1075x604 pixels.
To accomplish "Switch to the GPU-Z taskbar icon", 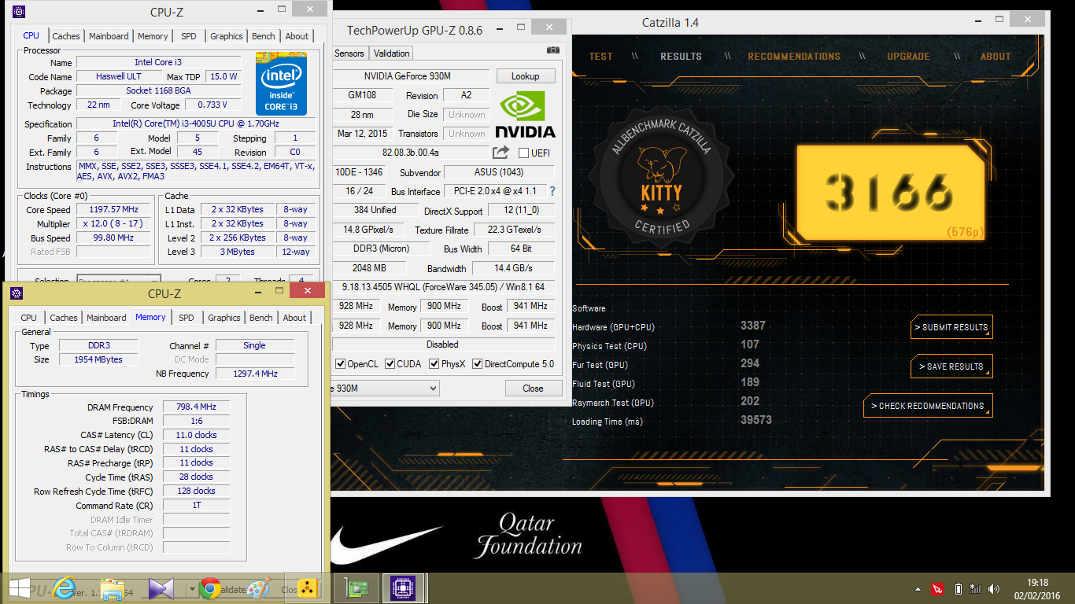I will [355, 588].
